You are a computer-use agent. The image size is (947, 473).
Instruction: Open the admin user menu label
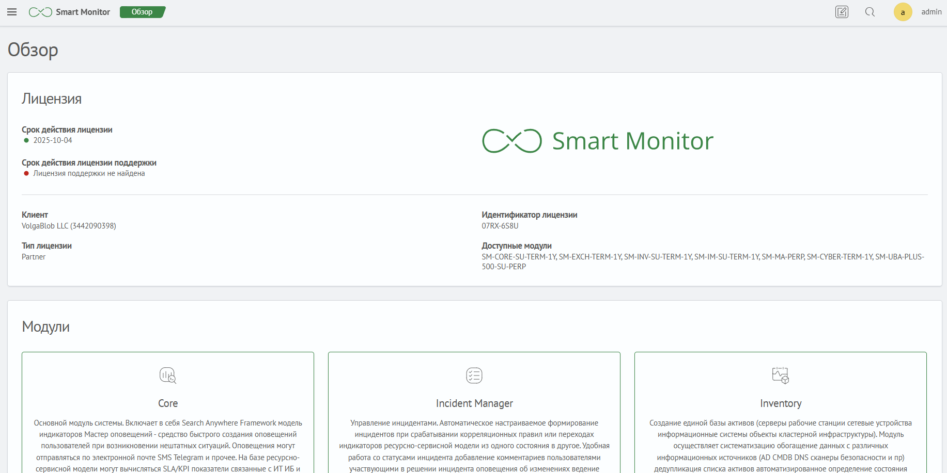(x=932, y=12)
